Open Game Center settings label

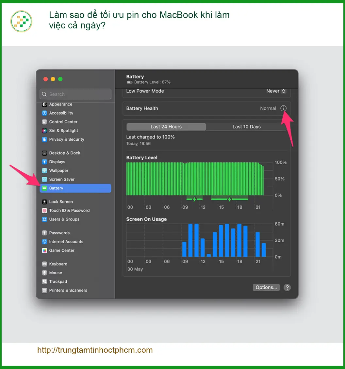click(62, 250)
